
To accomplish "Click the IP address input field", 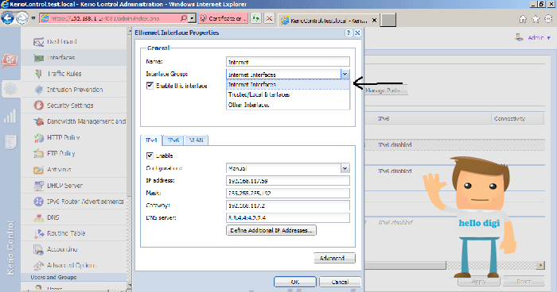I will [x=288, y=181].
